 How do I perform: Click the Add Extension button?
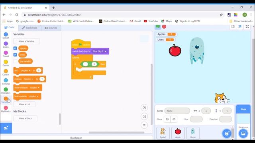(6, 128)
